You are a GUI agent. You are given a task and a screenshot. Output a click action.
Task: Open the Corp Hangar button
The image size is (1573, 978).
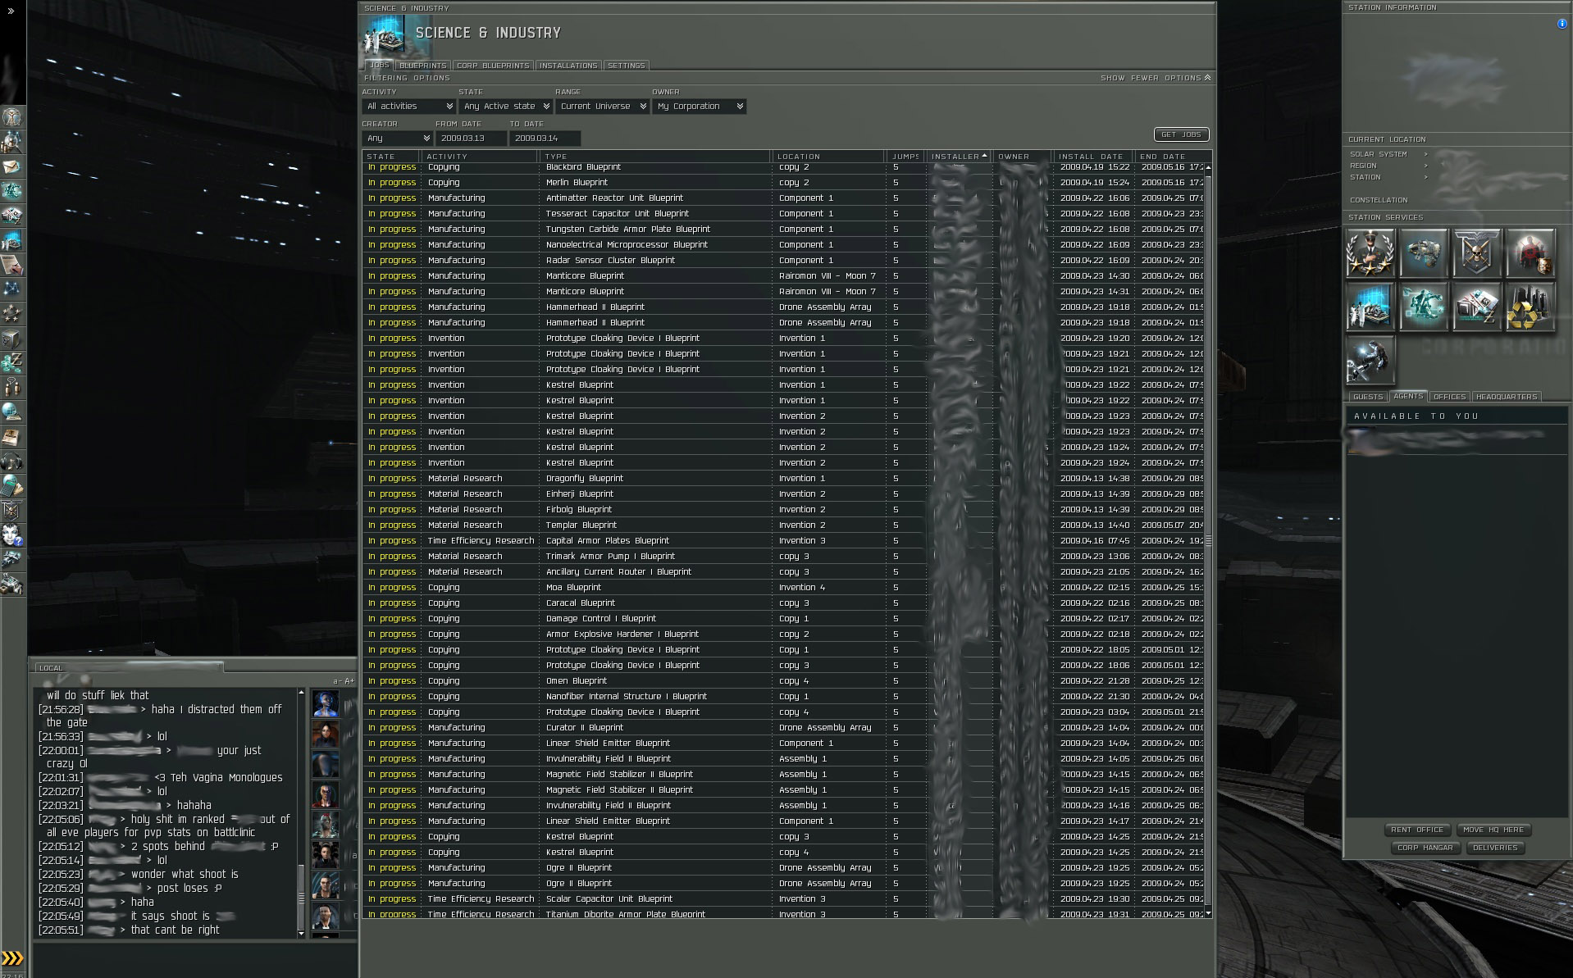(1425, 848)
